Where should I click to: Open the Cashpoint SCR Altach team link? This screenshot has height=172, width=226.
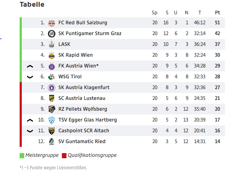(84, 131)
